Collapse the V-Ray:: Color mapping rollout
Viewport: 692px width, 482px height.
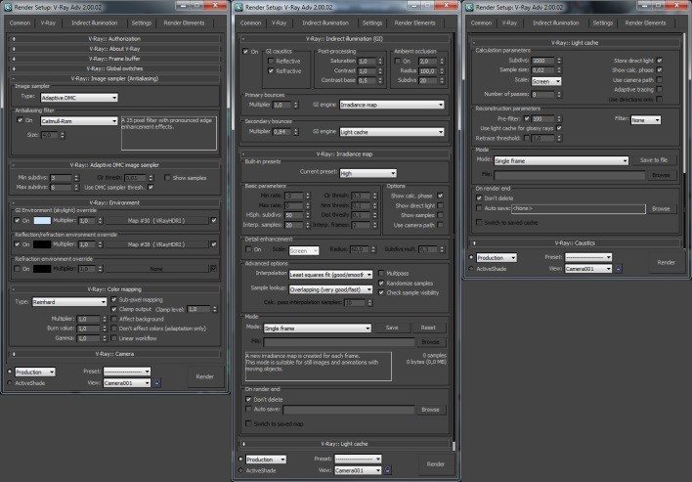click(114, 289)
